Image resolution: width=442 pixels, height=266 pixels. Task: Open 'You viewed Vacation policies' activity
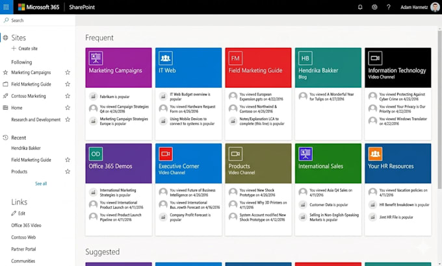click(403, 193)
